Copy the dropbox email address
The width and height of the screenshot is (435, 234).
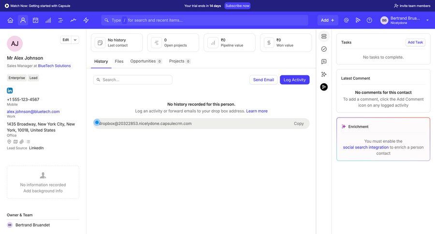tap(299, 124)
